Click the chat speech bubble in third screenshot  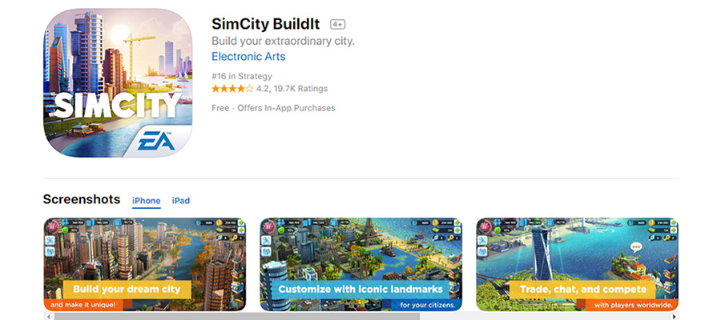636,247
